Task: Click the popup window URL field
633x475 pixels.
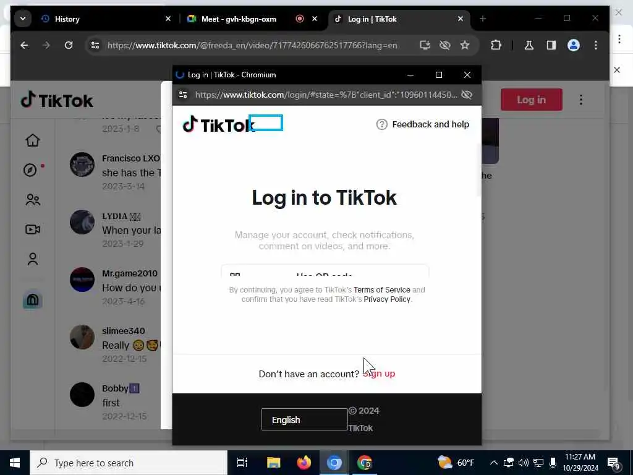Action: (x=326, y=95)
